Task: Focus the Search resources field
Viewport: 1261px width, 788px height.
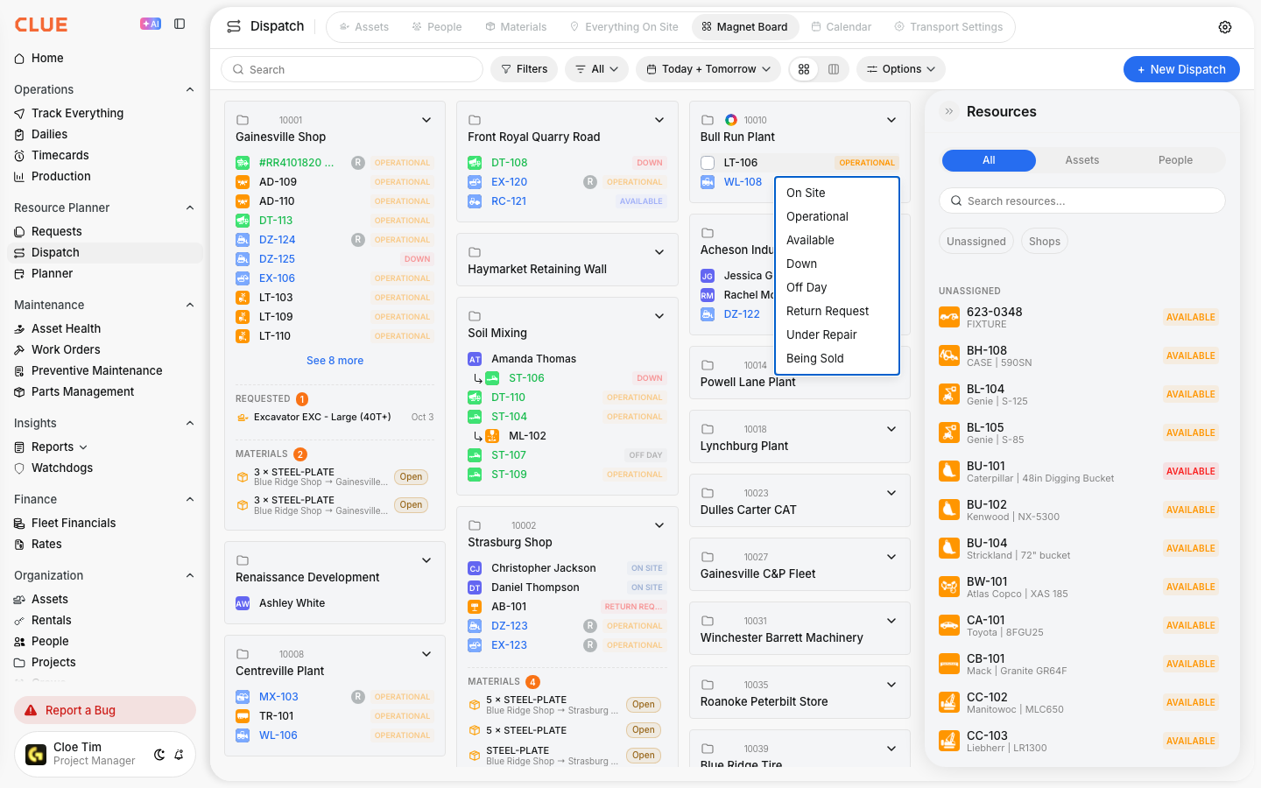Action: 1082,201
